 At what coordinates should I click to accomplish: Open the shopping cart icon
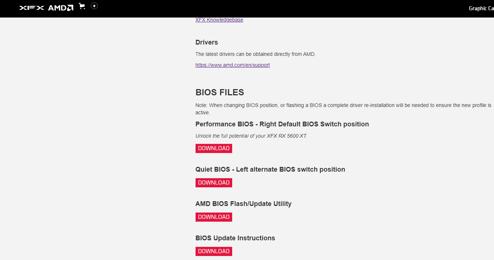(82, 6)
